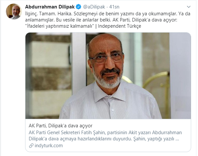Click the man's glasses in the preview image

pos(106,58)
